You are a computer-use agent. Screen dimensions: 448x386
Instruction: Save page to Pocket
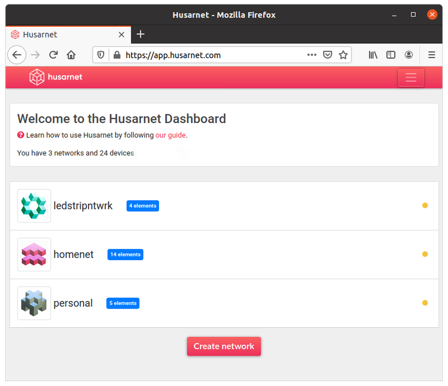point(327,55)
